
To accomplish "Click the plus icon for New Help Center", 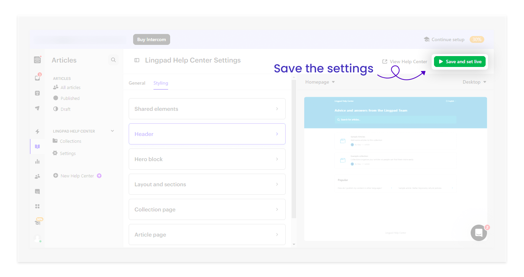I will (x=56, y=176).
